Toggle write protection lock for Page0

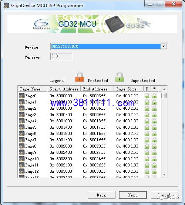[x=154, y=96]
